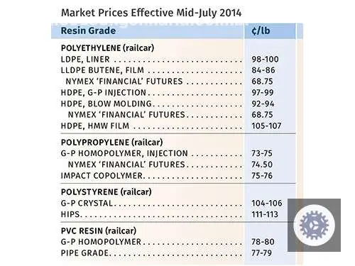Viewport: 355px width, 266px height.
Task: Click the POLYPROPYLENE (railcar) section heading
Action: (x=111, y=143)
